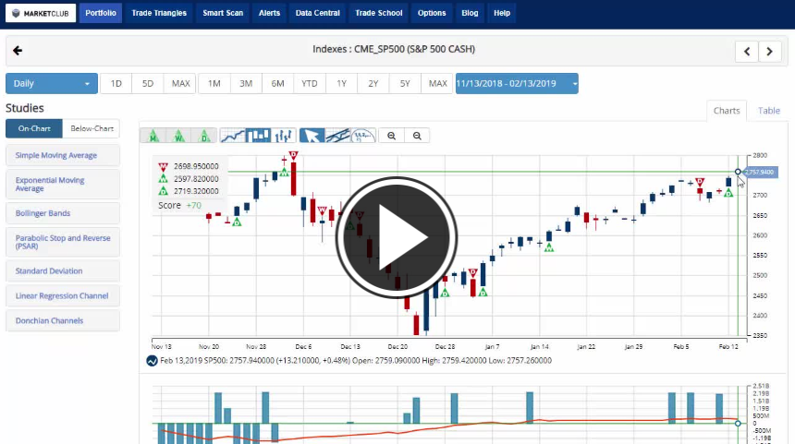The image size is (795, 444).
Task: Switch to candlestick chart style
Action: point(258,136)
